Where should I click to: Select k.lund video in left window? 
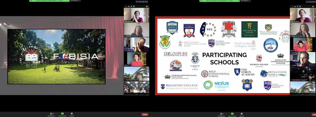[x=137, y=45]
